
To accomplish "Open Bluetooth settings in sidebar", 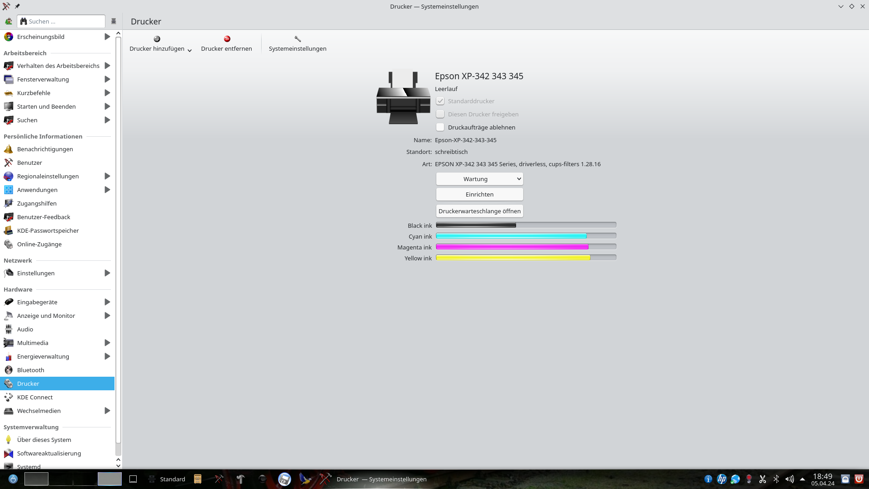I will (x=57, y=370).
